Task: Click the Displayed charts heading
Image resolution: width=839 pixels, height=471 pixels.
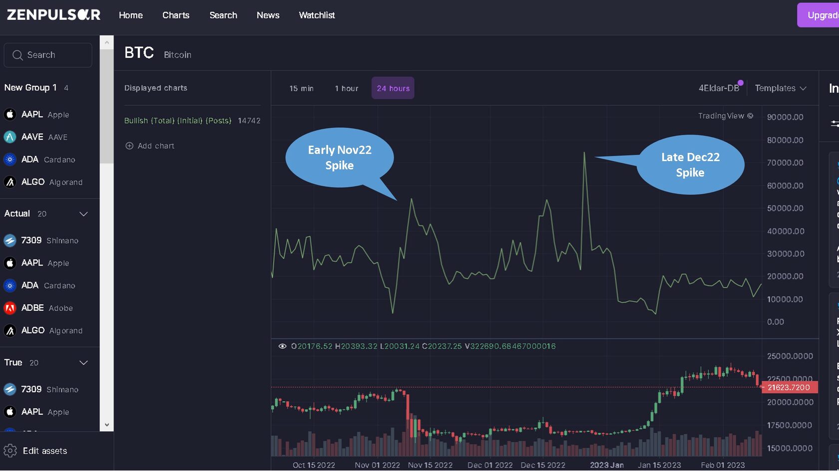Action: (156, 88)
